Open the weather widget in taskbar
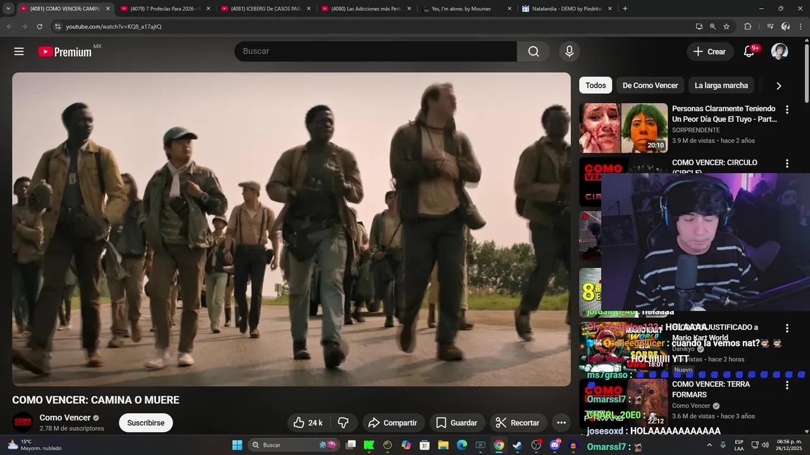This screenshot has width=810, height=455. [x=35, y=445]
